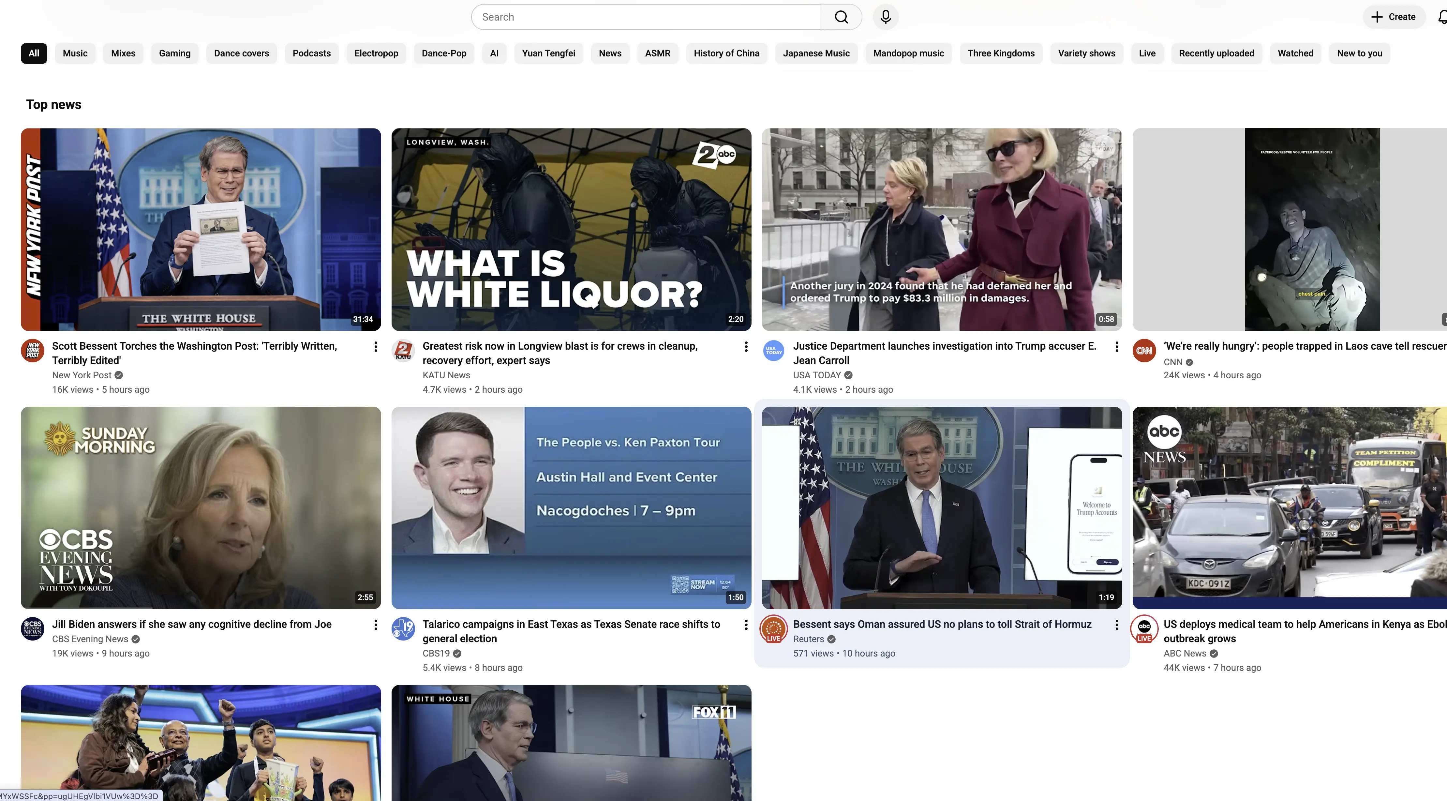The height and width of the screenshot is (801, 1447).
Task: Open Jill Biden cognitive decline video title
Action: [191, 625]
